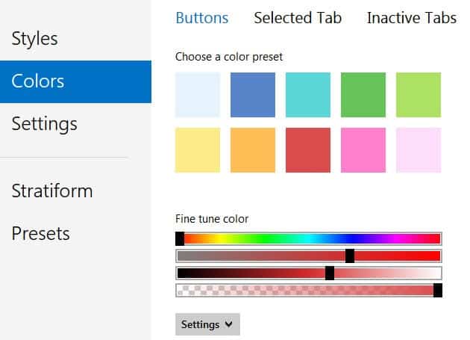Open the Stratiform sidebar entry
Image resolution: width=470 pixels, height=340 pixels.
(x=52, y=191)
